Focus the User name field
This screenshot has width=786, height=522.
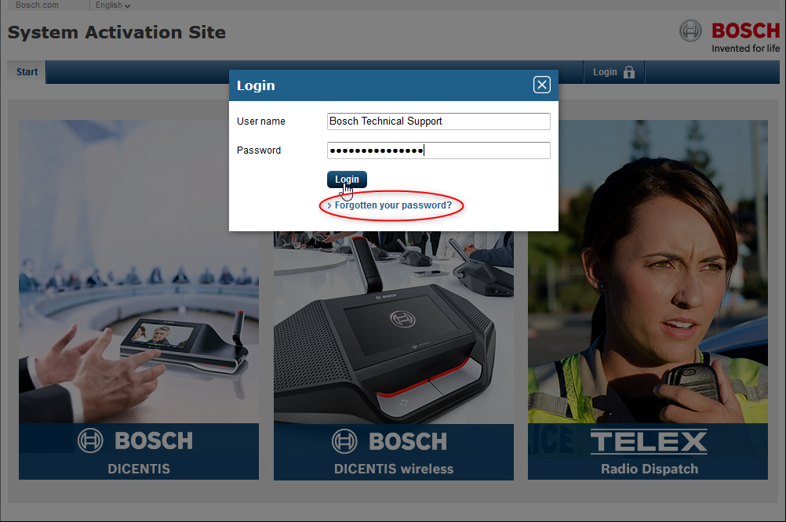click(438, 121)
